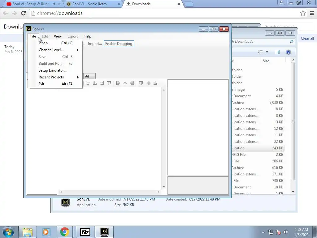Click the Align Tops toolbar icon
Viewport: 317px width, 238px height.
tap(141, 83)
